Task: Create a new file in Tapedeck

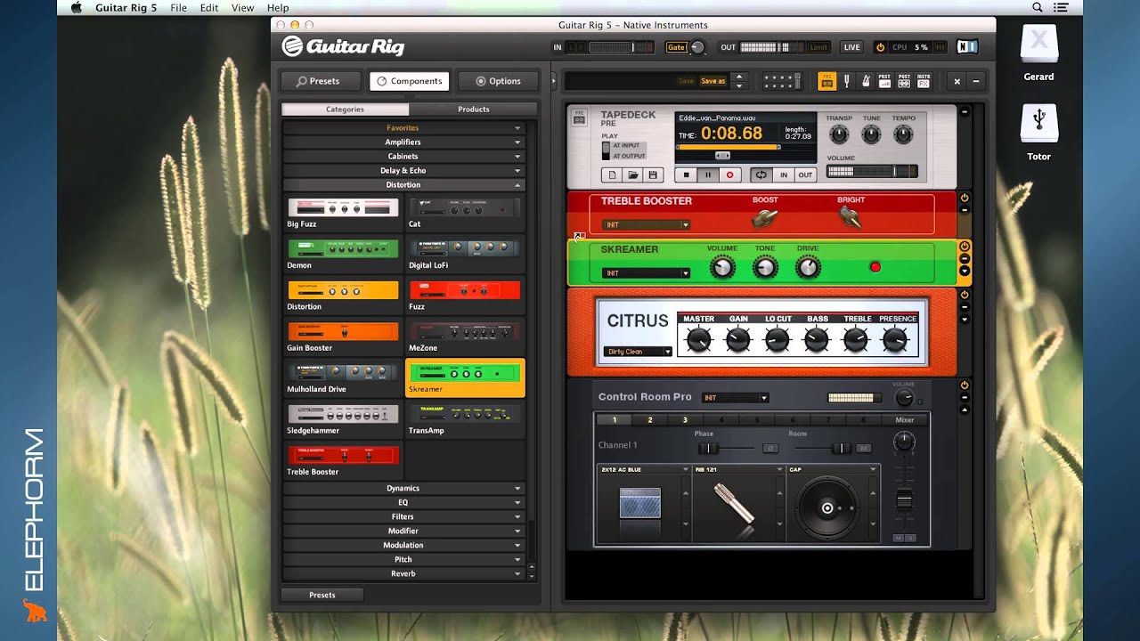Action: 613,175
